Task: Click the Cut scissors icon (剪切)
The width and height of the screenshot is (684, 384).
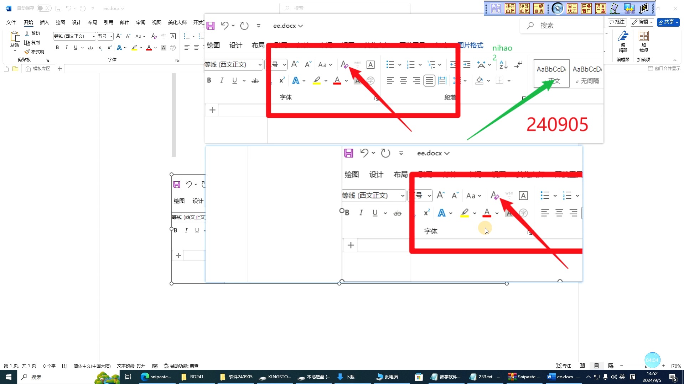Action: click(27, 33)
